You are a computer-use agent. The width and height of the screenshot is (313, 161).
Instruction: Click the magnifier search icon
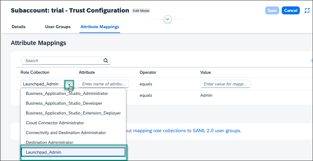[106, 61]
